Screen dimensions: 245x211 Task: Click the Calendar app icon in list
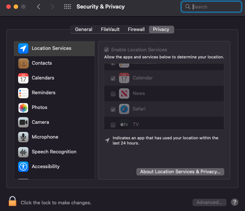click(124, 78)
